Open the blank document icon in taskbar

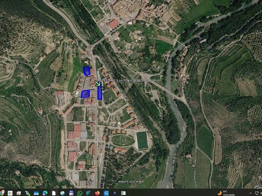[54, 193]
